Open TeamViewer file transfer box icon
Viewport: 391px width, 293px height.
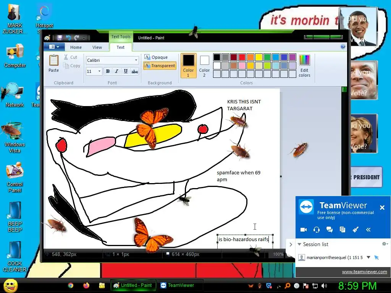[x=343, y=229]
